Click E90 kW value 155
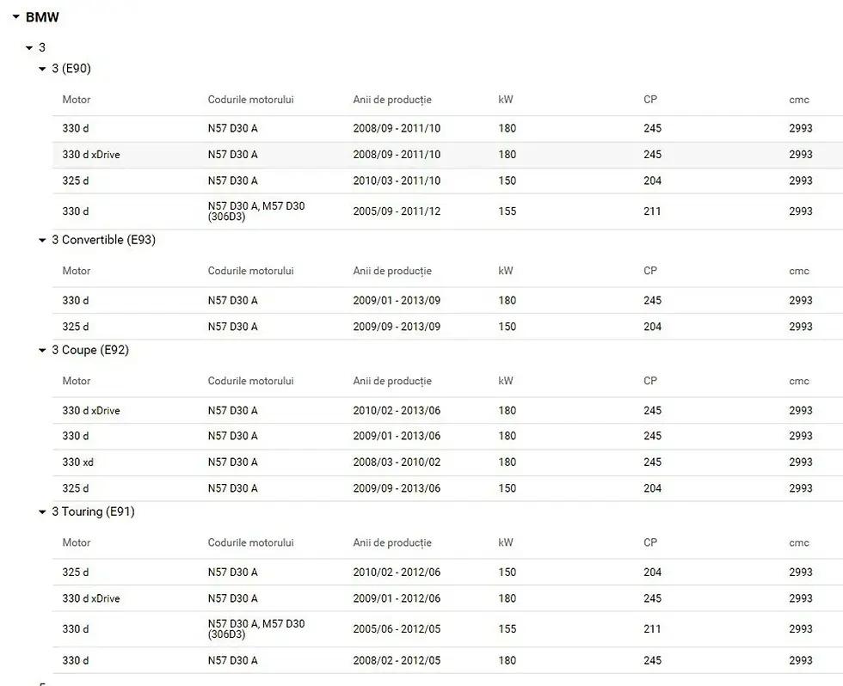 pyautogui.click(x=507, y=211)
